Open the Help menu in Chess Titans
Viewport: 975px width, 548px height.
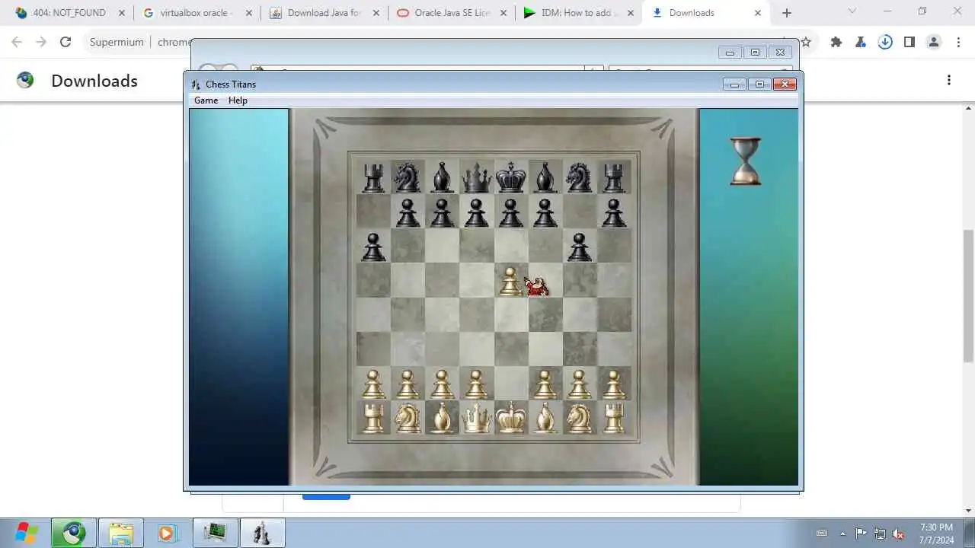point(238,100)
